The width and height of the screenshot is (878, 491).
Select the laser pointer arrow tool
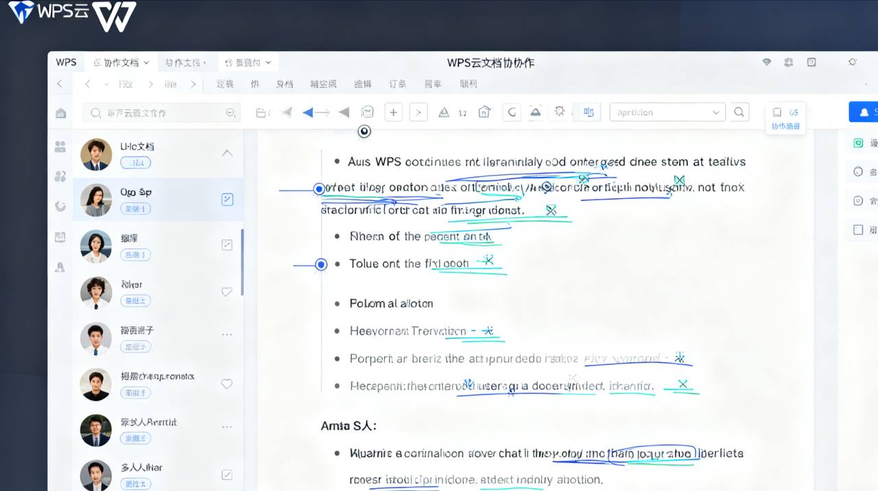coord(308,112)
